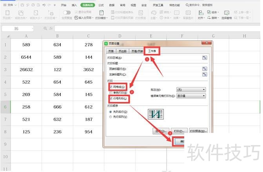Click the 打印缩放 print scaling icon

[101, 13]
